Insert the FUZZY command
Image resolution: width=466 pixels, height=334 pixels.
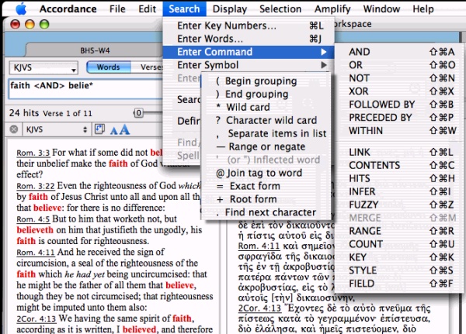click(x=399, y=205)
